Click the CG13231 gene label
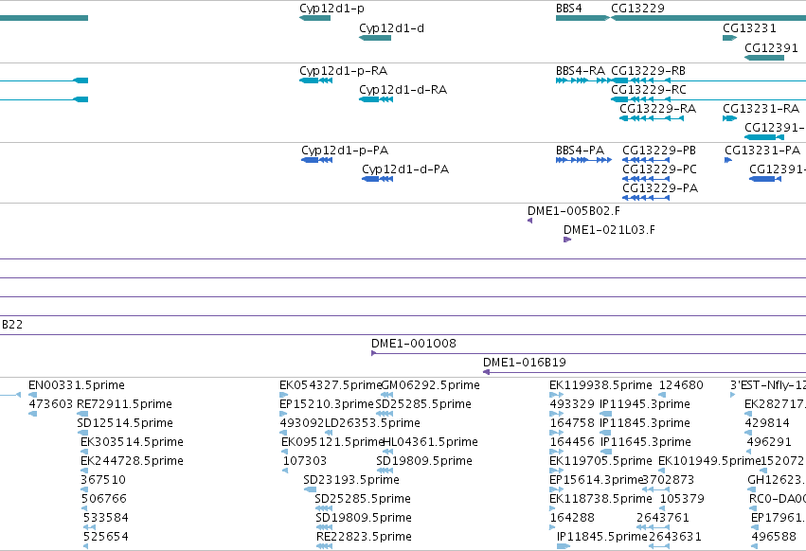The image size is (806, 551). 749,28
